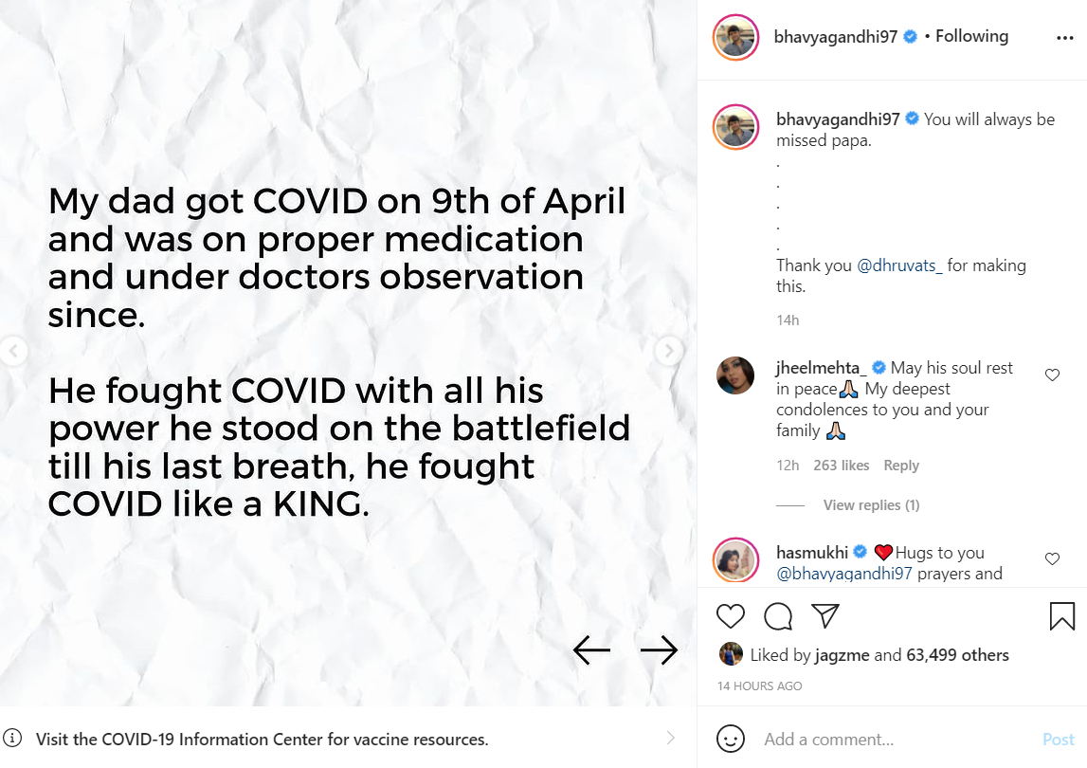Open the emoji picker smiley icon
This screenshot has height=768, width=1087.
point(731,739)
